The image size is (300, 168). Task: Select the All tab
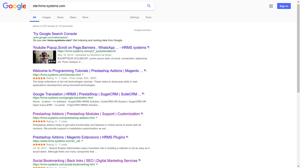(x=34, y=17)
